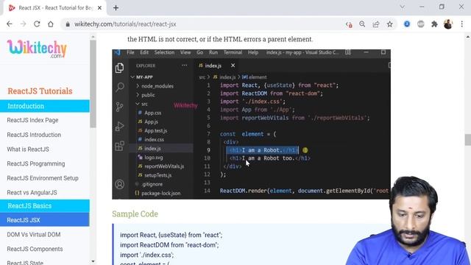Expand the node_modules folder
Screen dimensions: 471x265
pos(155,86)
